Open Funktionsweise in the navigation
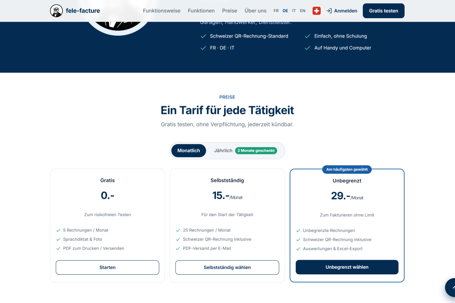455x303 pixels. coord(162,11)
